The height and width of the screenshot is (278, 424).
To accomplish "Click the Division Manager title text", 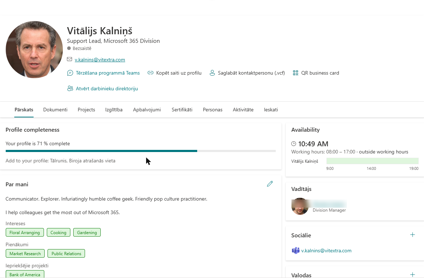I will [x=329, y=210].
